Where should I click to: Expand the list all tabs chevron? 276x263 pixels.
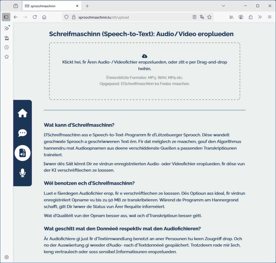(x=223, y=6)
